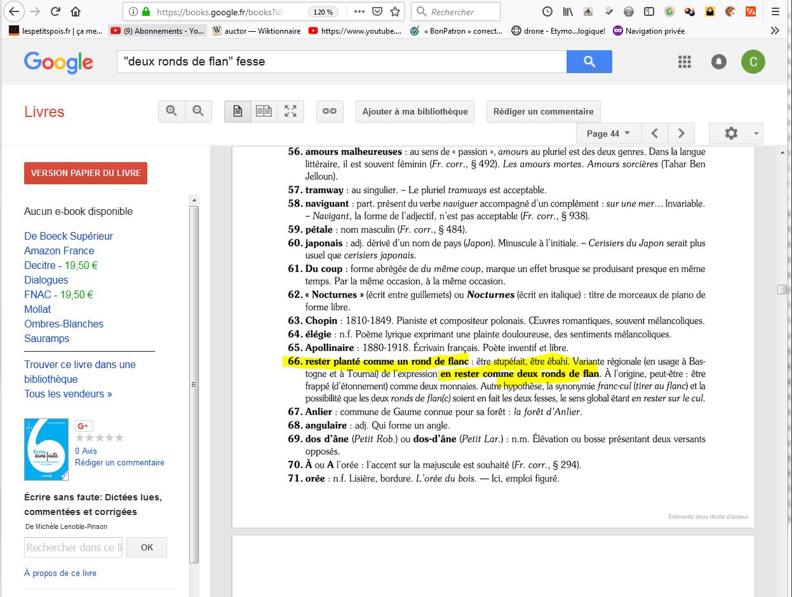Open the Wiktionnaire auctor bookmark tab
The width and height of the screenshot is (792, 597).
click(x=257, y=31)
